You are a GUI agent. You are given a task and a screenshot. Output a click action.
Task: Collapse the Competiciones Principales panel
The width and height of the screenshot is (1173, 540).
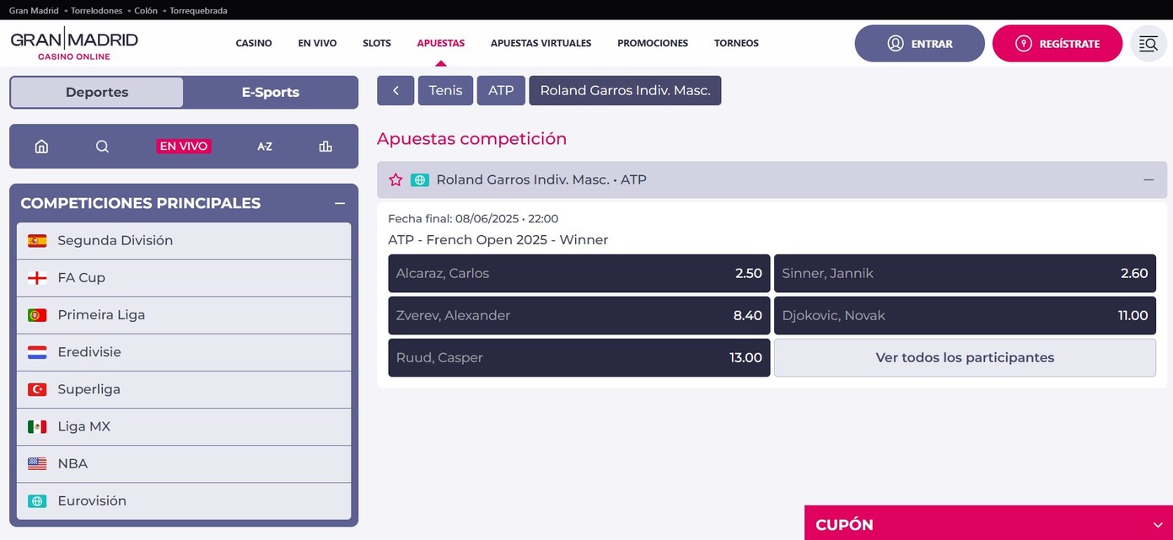point(340,203)
